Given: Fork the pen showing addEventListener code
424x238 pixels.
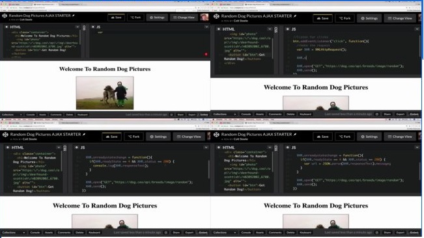Looking at the screenshot, I should (345, 18).
